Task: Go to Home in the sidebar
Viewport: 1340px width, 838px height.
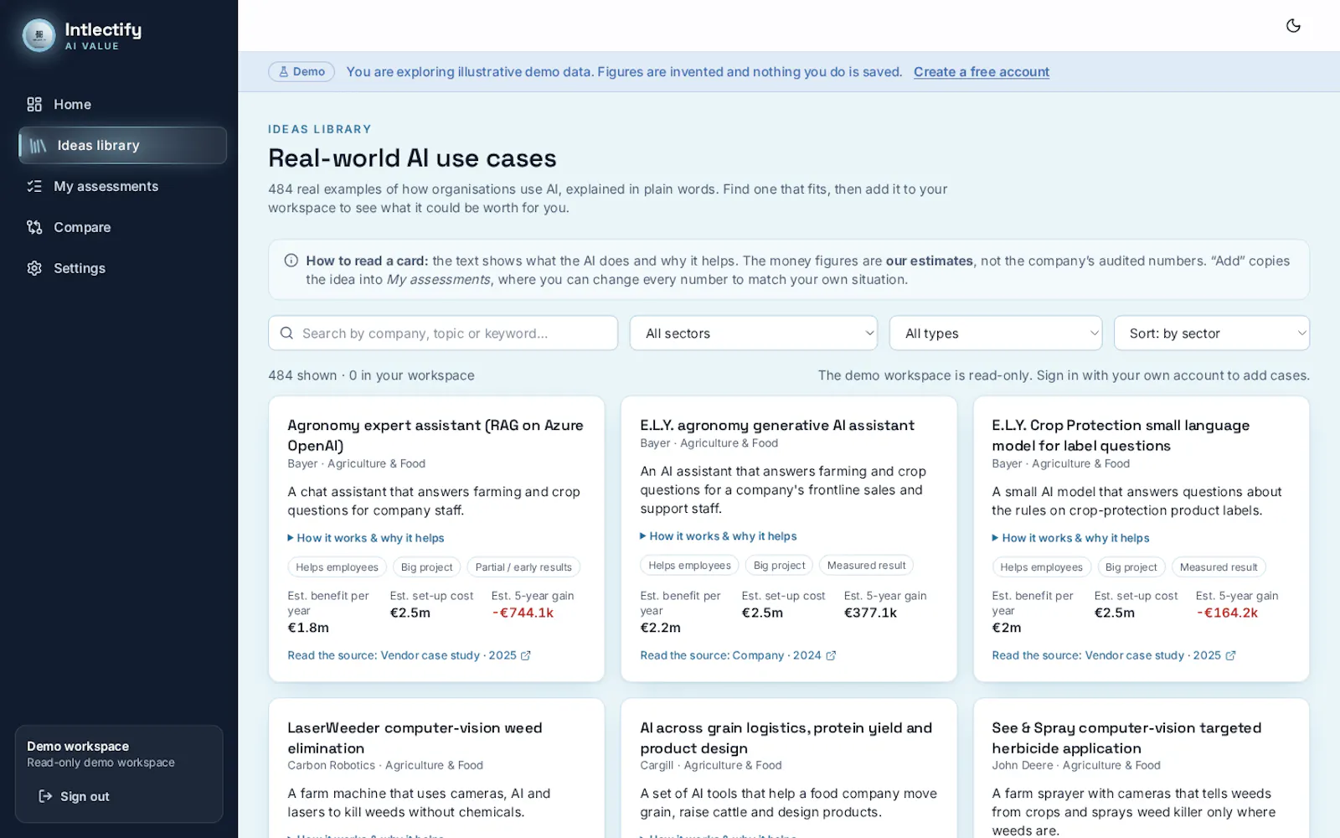Action: pyautogui.click(x=122, y=105)
